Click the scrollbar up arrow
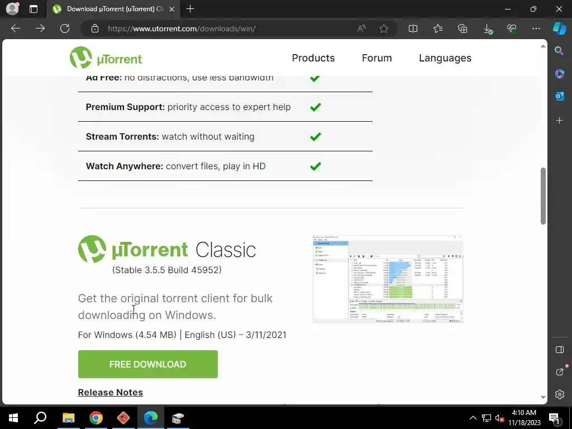This screenshot has height=429, width=572. click(x=543, y=46)
